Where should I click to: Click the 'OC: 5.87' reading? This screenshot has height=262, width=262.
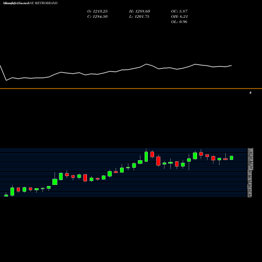(x=179, y=12)
